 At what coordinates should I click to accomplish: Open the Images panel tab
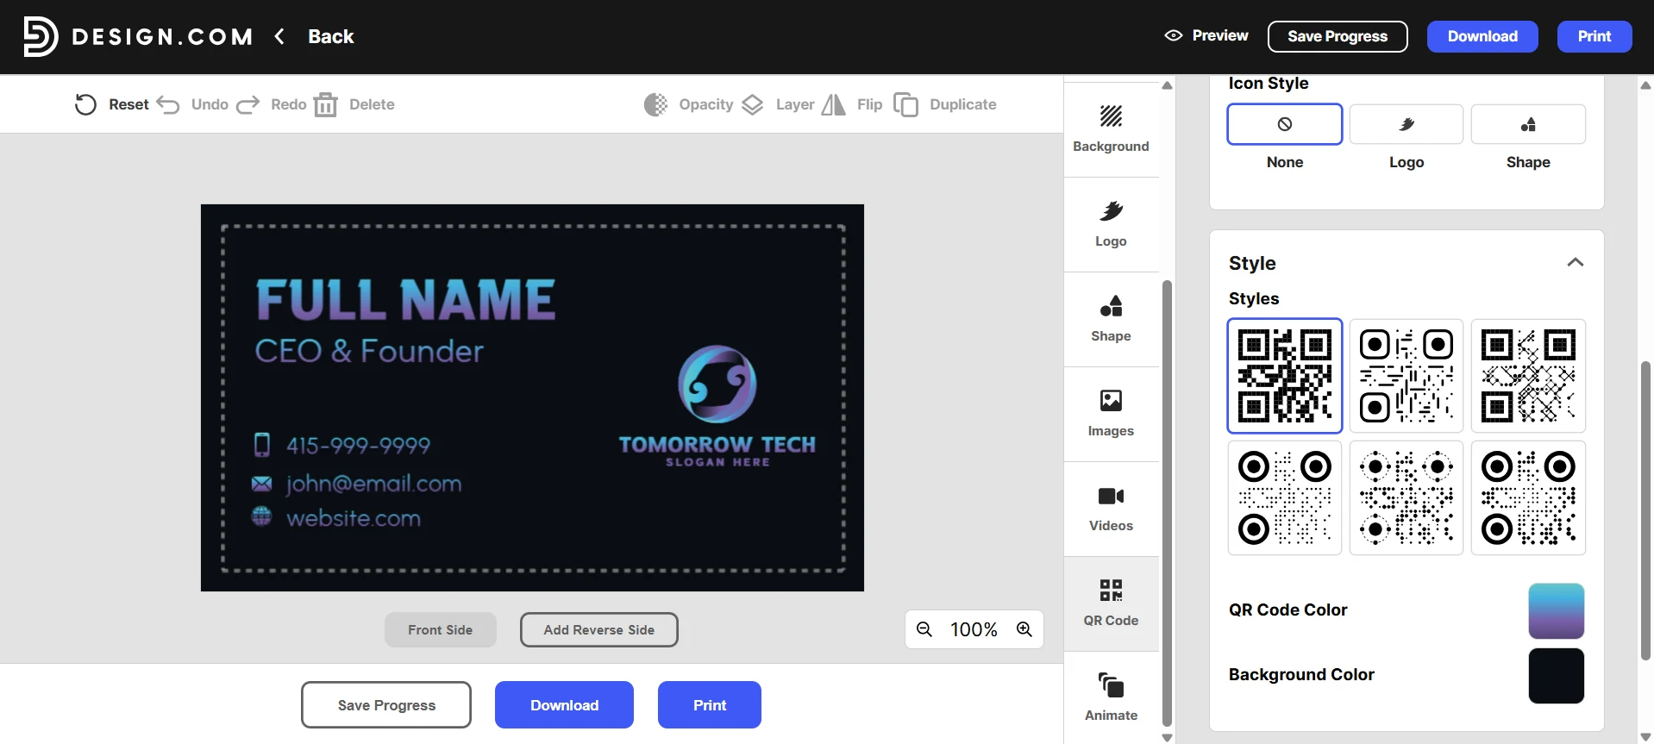pyautogui.click(x=1111, y=414)
